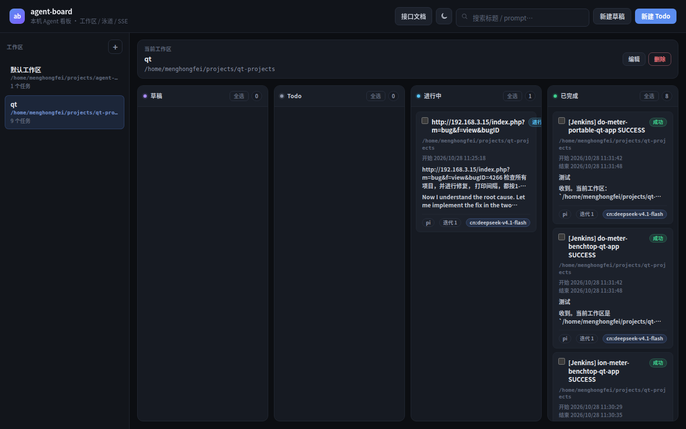Click the workspace path /home/menghongfei/projects/qt-projects in header
The width and height of the screenshot is (686, 429).
(x=210, y=69)
